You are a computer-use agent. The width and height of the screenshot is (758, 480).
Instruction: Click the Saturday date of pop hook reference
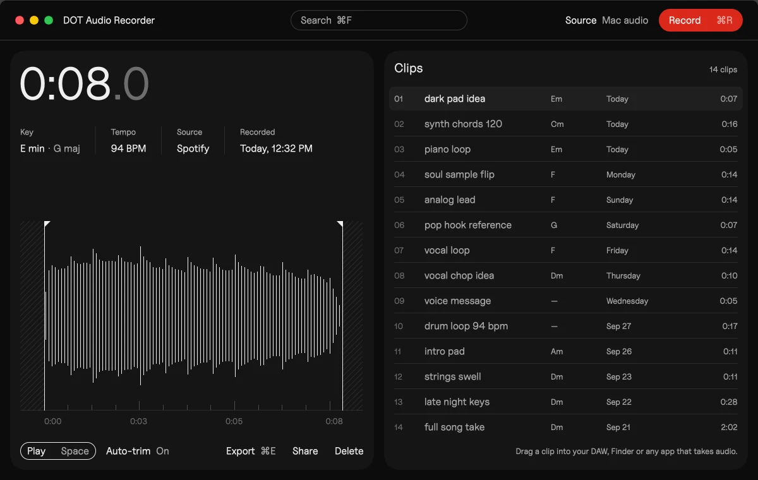(x=622, y=225)
